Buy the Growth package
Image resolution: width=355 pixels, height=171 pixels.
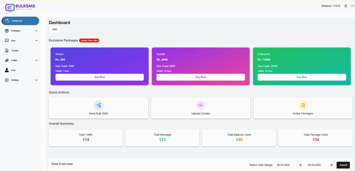[200, 77]
